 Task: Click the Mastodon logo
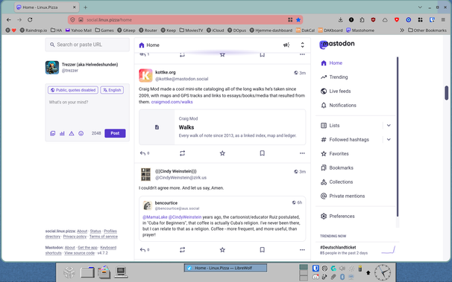pos(337,44)
